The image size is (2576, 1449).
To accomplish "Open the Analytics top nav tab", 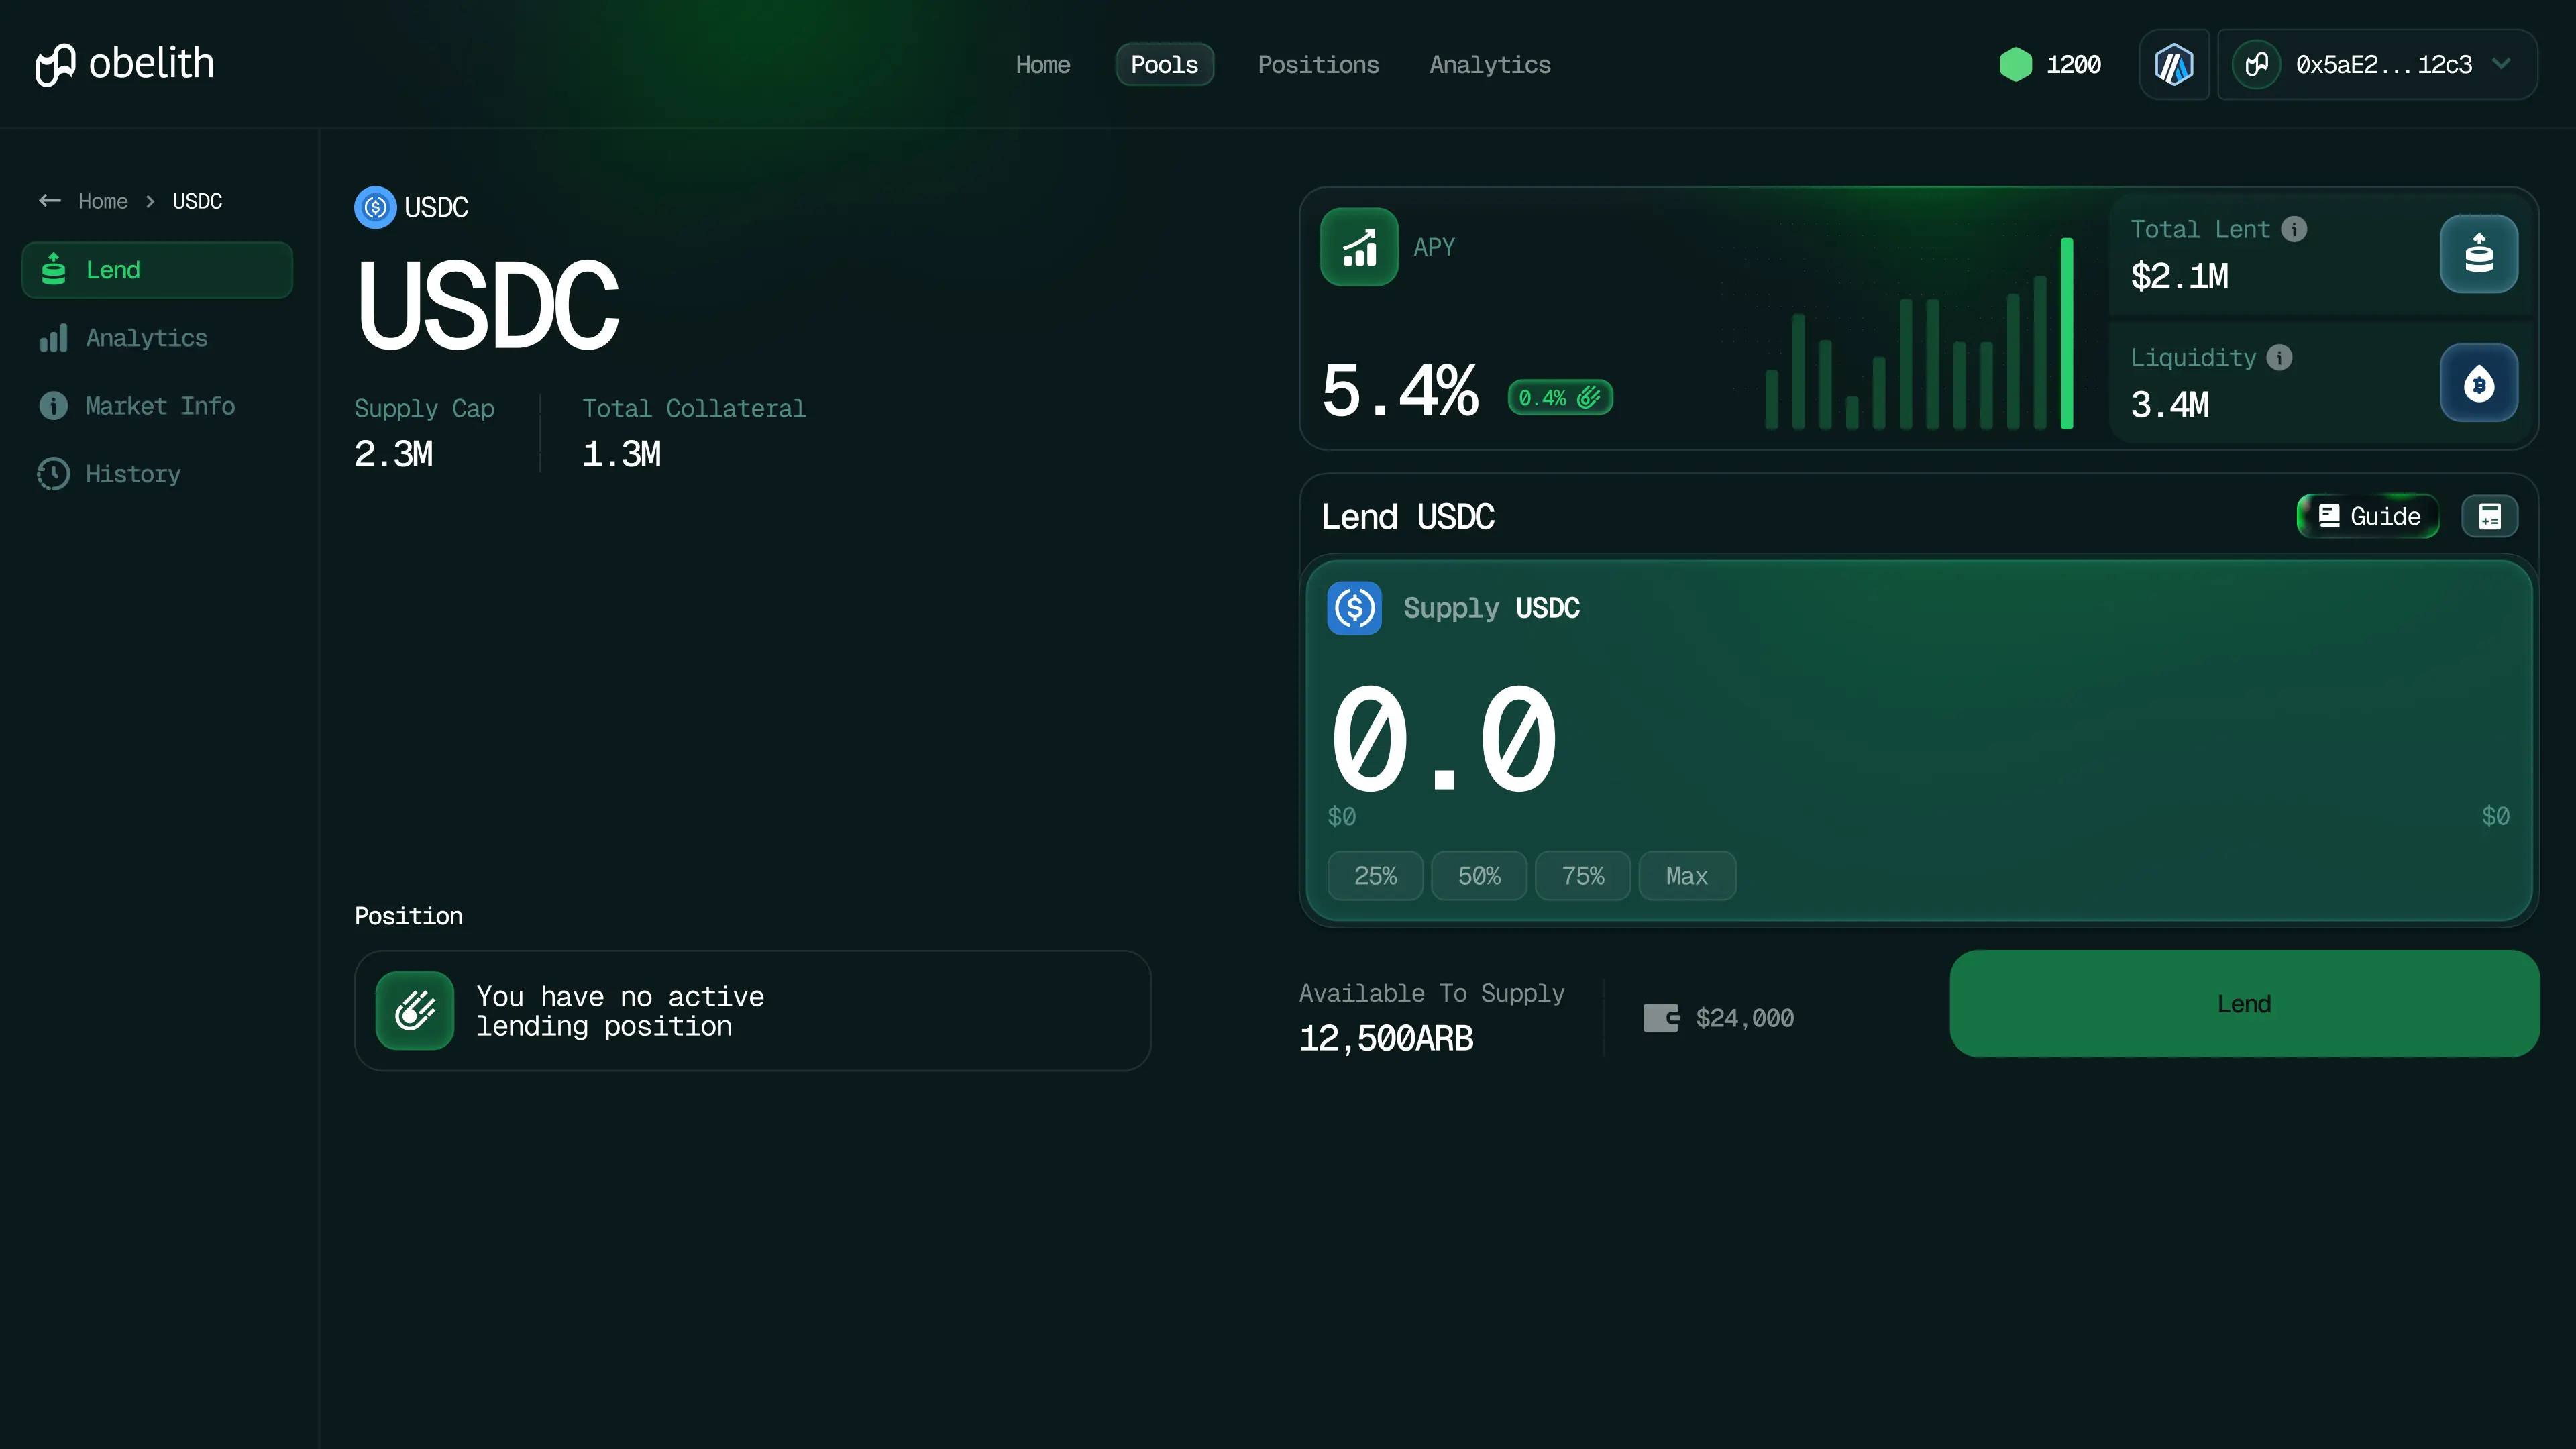I will (1490, 65).
